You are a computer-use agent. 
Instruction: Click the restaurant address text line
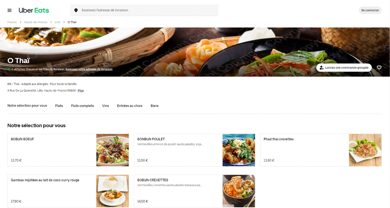click(x=42, y=91)
